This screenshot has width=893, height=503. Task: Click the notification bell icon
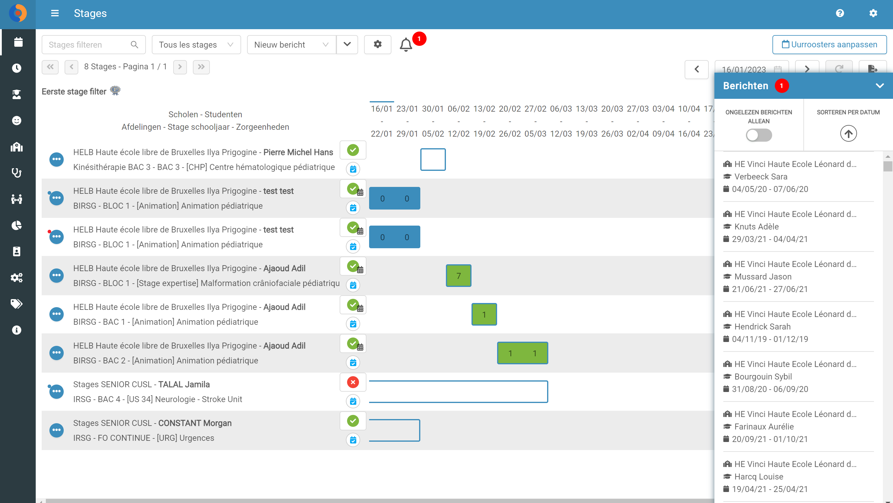(406, 45)
